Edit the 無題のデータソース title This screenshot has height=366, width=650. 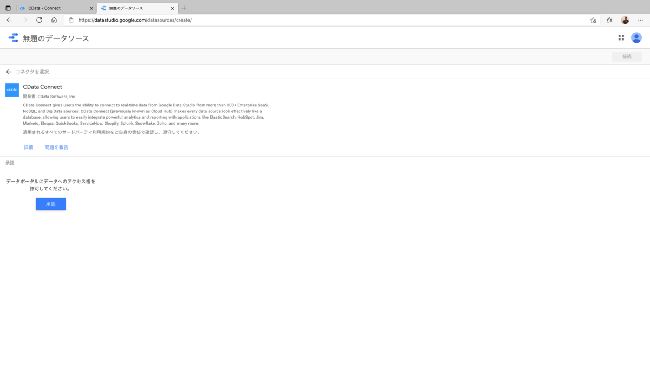[x=56, y=38]
